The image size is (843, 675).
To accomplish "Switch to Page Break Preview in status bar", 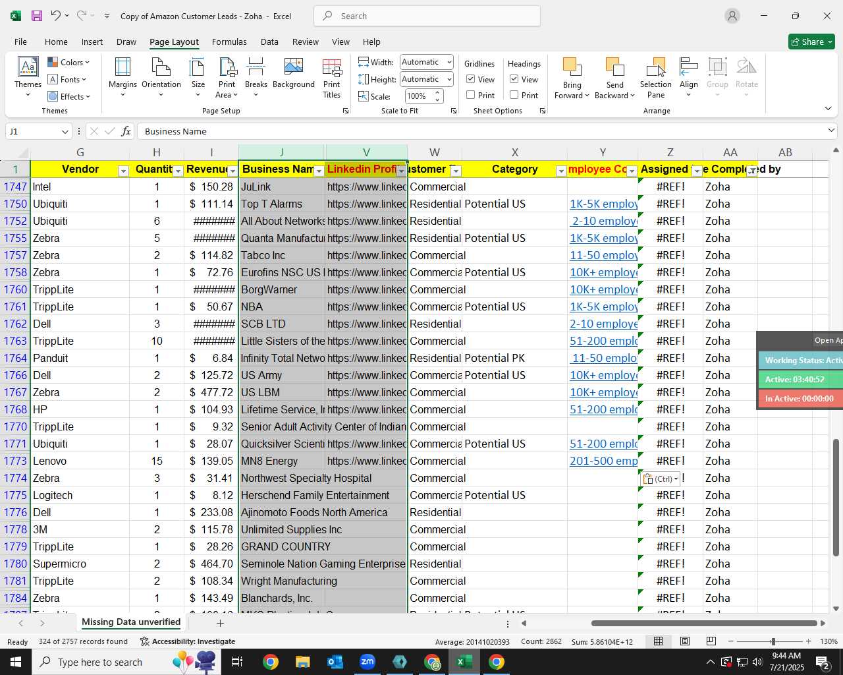I will pos(711,641).
